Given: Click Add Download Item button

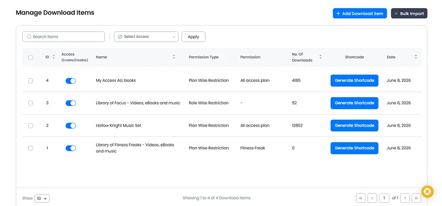Looking at the screenshot, I should (x=359, y=14).
